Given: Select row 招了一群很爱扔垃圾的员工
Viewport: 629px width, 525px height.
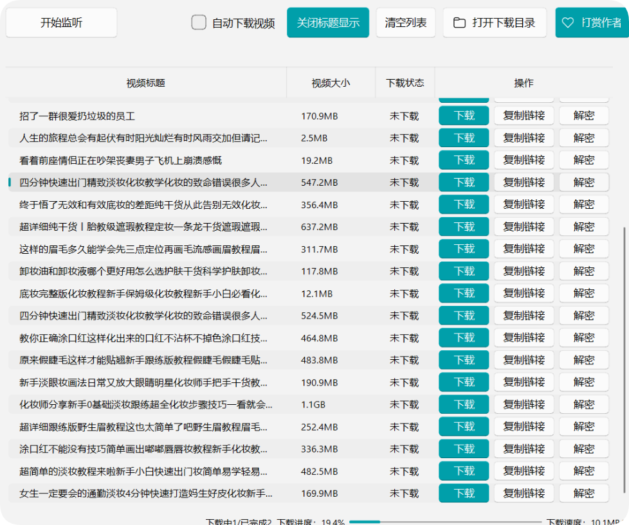Looking at the screenshot, I should (x=309, y=116).
